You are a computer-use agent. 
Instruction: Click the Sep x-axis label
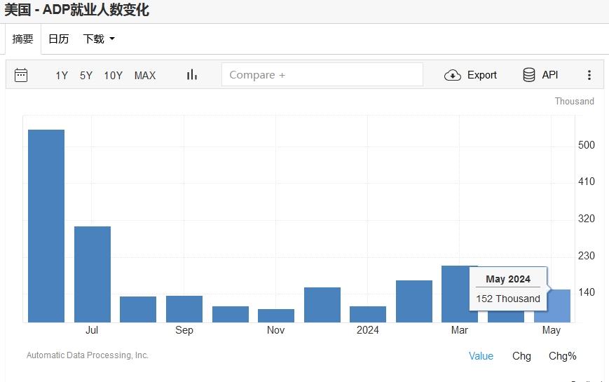click(x=184, y=330)
